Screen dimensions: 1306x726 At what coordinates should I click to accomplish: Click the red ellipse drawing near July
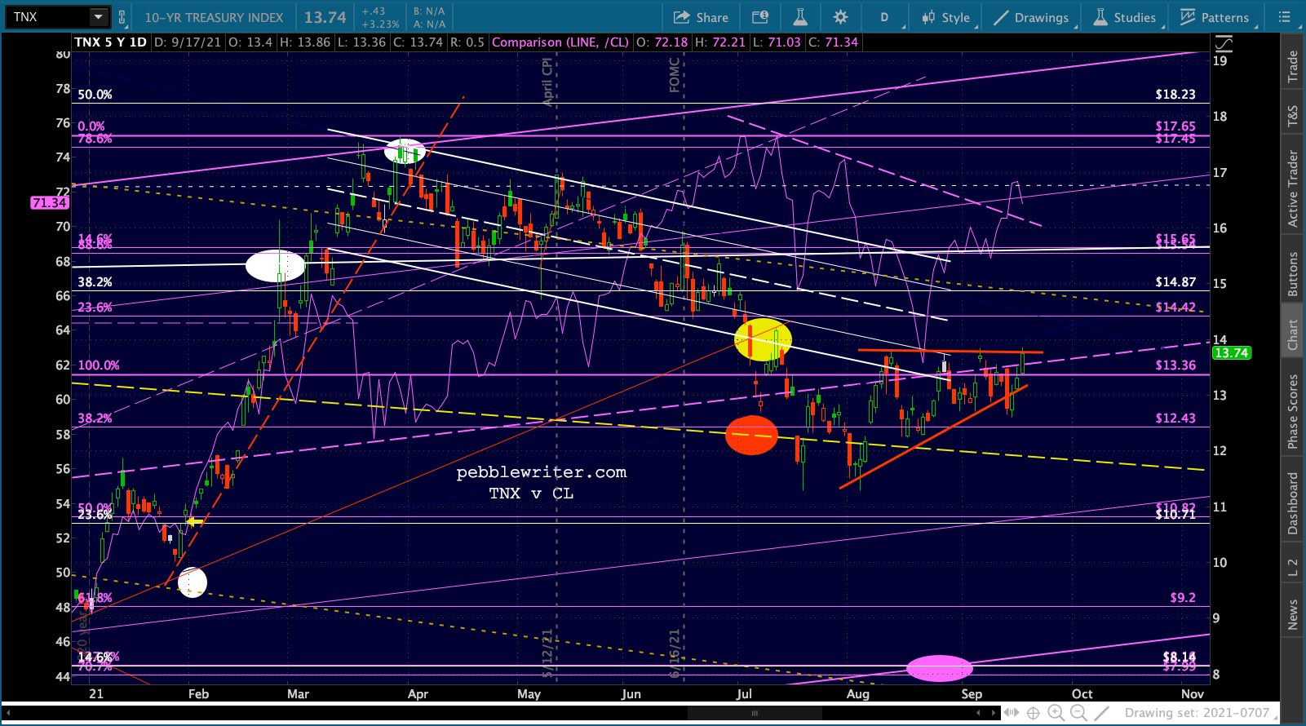tap(752, 435)
